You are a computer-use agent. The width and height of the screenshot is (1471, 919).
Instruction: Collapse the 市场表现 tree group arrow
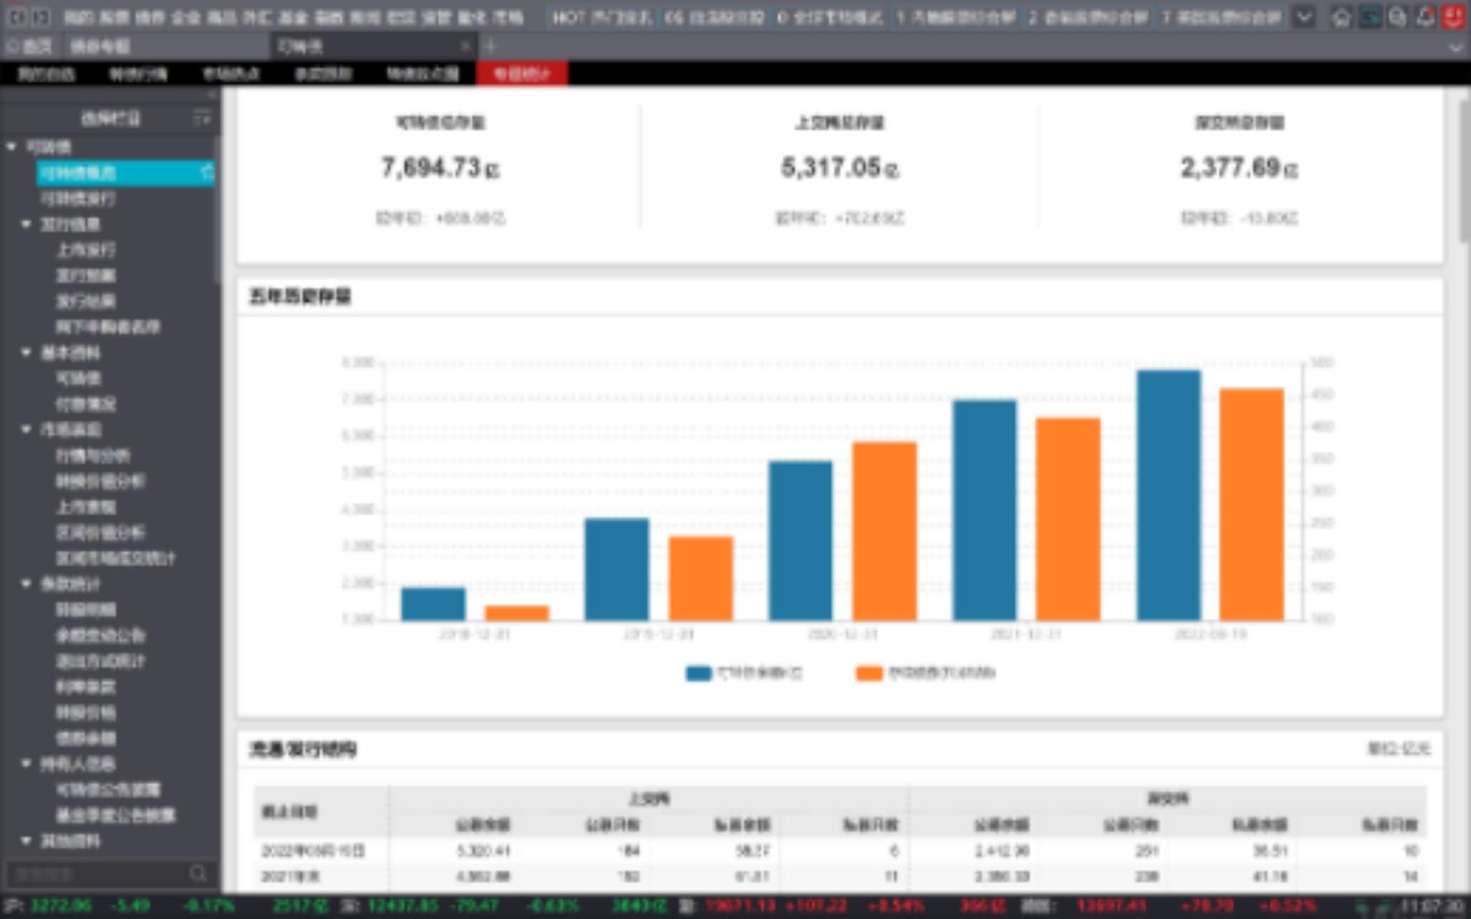[x=26, y=430]
